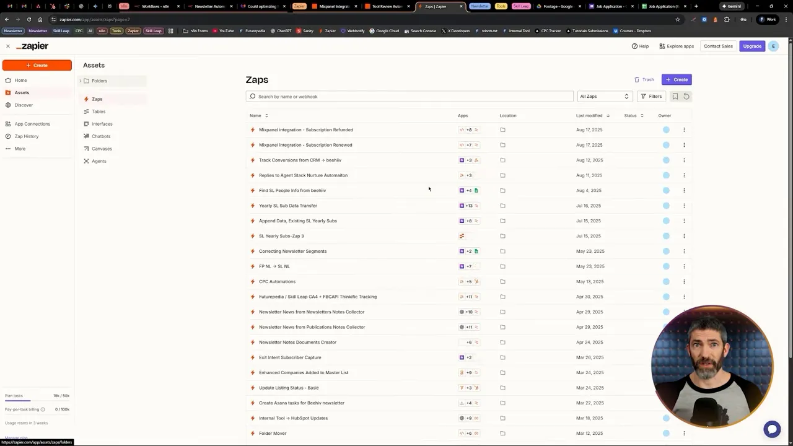Open Exit Intent Subscriber Capture zap
Image resolution: width=793 pixels, height=446 pixels.
point(290,357)
